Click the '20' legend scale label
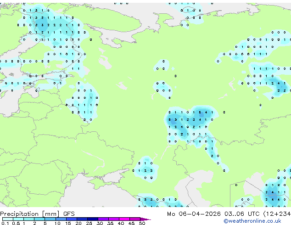291x225 pixels. [x=78, y=223]
